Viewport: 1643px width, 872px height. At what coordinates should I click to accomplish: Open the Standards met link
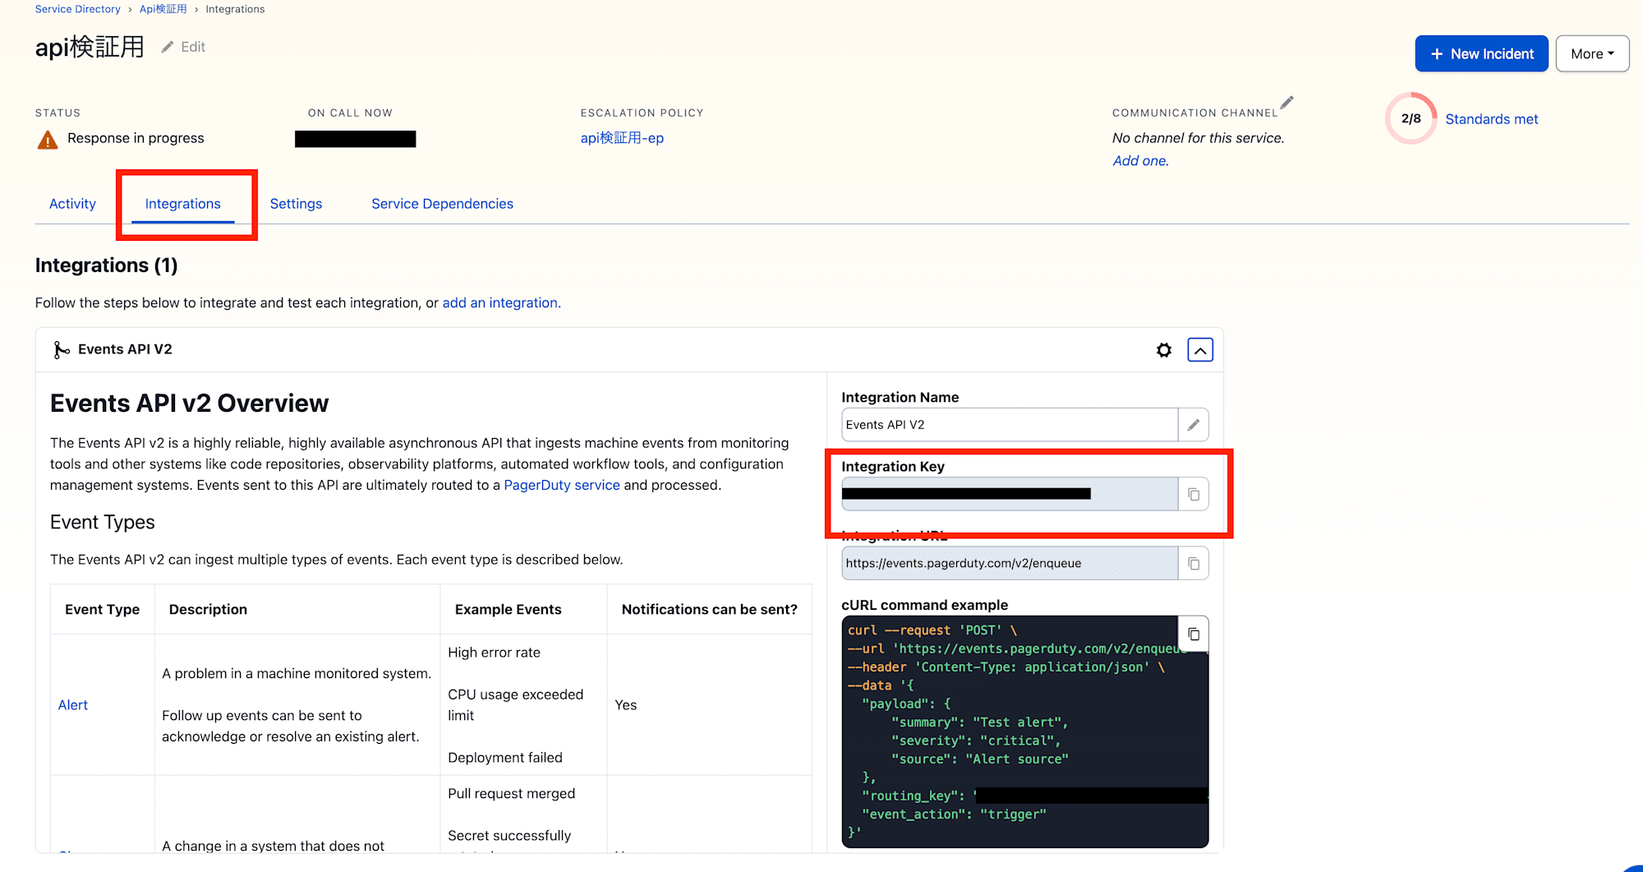[x=1491, y=119]
